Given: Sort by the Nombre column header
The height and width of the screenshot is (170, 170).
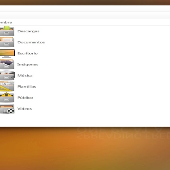Looking at the screenshot, I should pyautogui.click(x=6, y=23).
